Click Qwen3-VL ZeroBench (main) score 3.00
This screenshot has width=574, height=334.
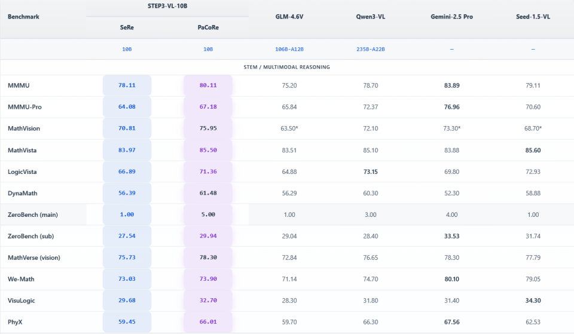click(x=371, y=215)
